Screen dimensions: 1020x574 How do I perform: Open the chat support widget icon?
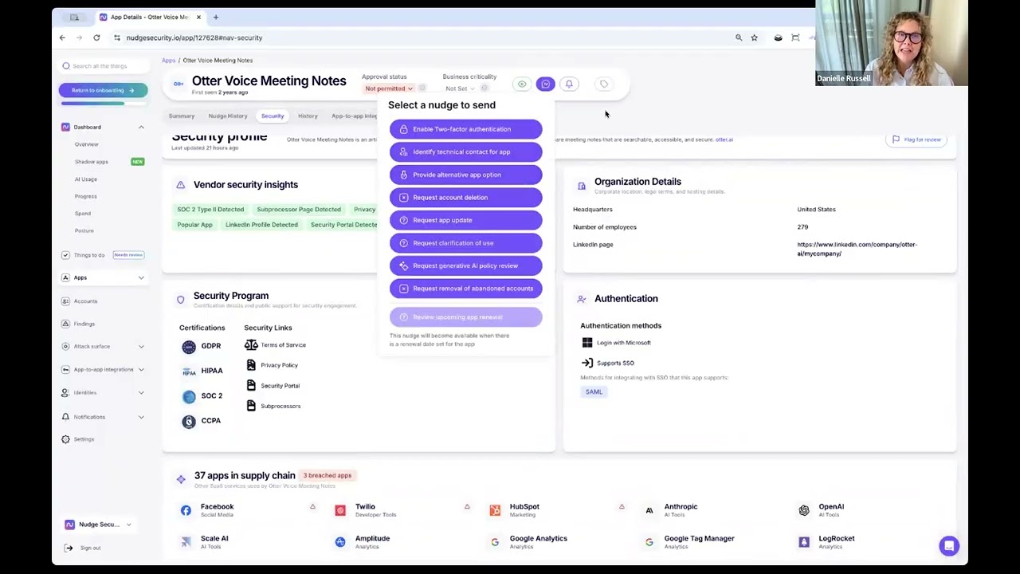pyautogui.click(x=948, y=546)
